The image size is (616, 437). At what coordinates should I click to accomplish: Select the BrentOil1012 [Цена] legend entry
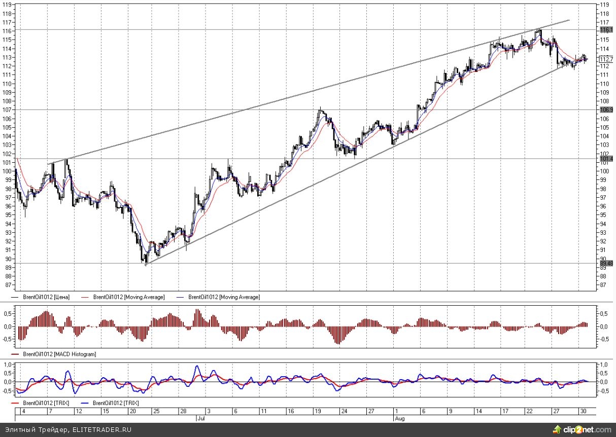click(46, 297)
